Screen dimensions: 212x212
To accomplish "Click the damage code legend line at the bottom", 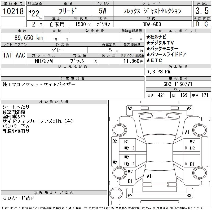I will coord(102,208).
